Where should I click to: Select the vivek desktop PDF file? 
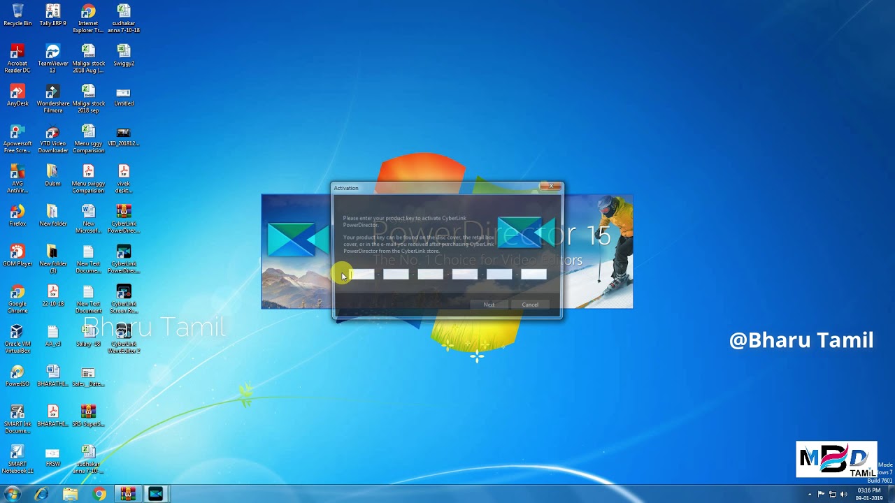coord(124,178)
